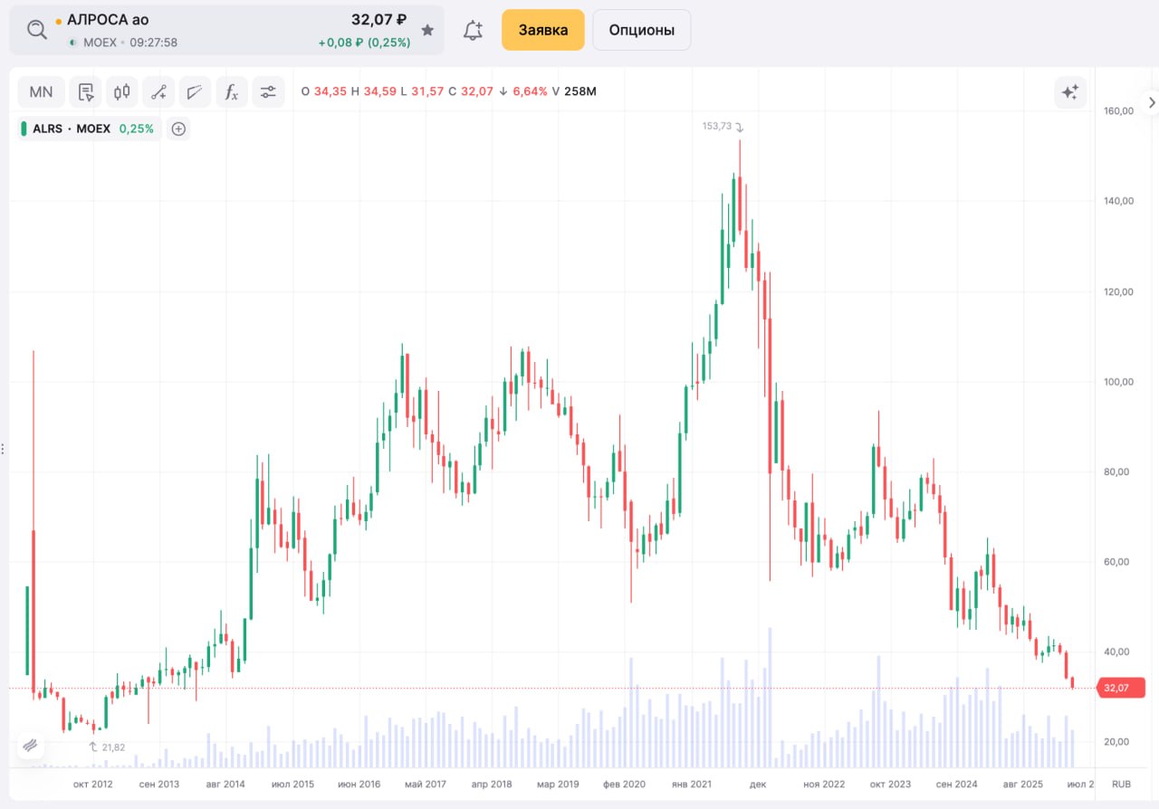Image resolution: width=1159 pixels, height=809 pixels.
Task: Open the chart templates icon
Action: pos(86,91)
